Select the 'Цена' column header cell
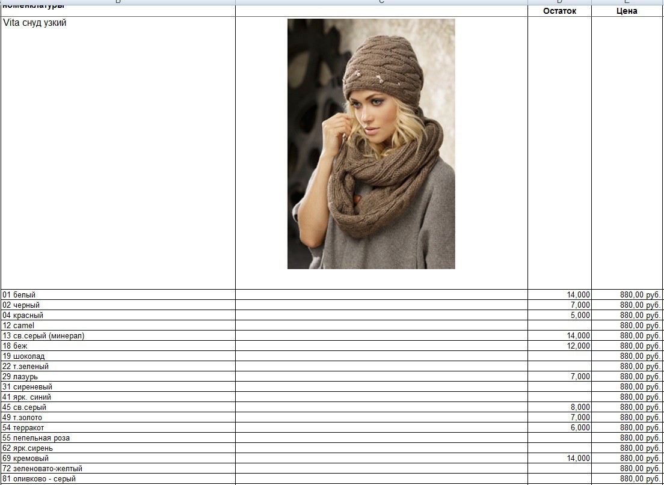This screenshot has height=485, width=664. coord(627,11)
